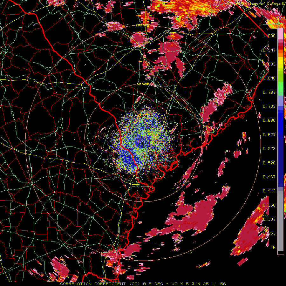The width and height of the screenshot is (286, 286).
Task: Pick the bright green color bar segment
Action: pyautogui.click(x=281, y=87)
